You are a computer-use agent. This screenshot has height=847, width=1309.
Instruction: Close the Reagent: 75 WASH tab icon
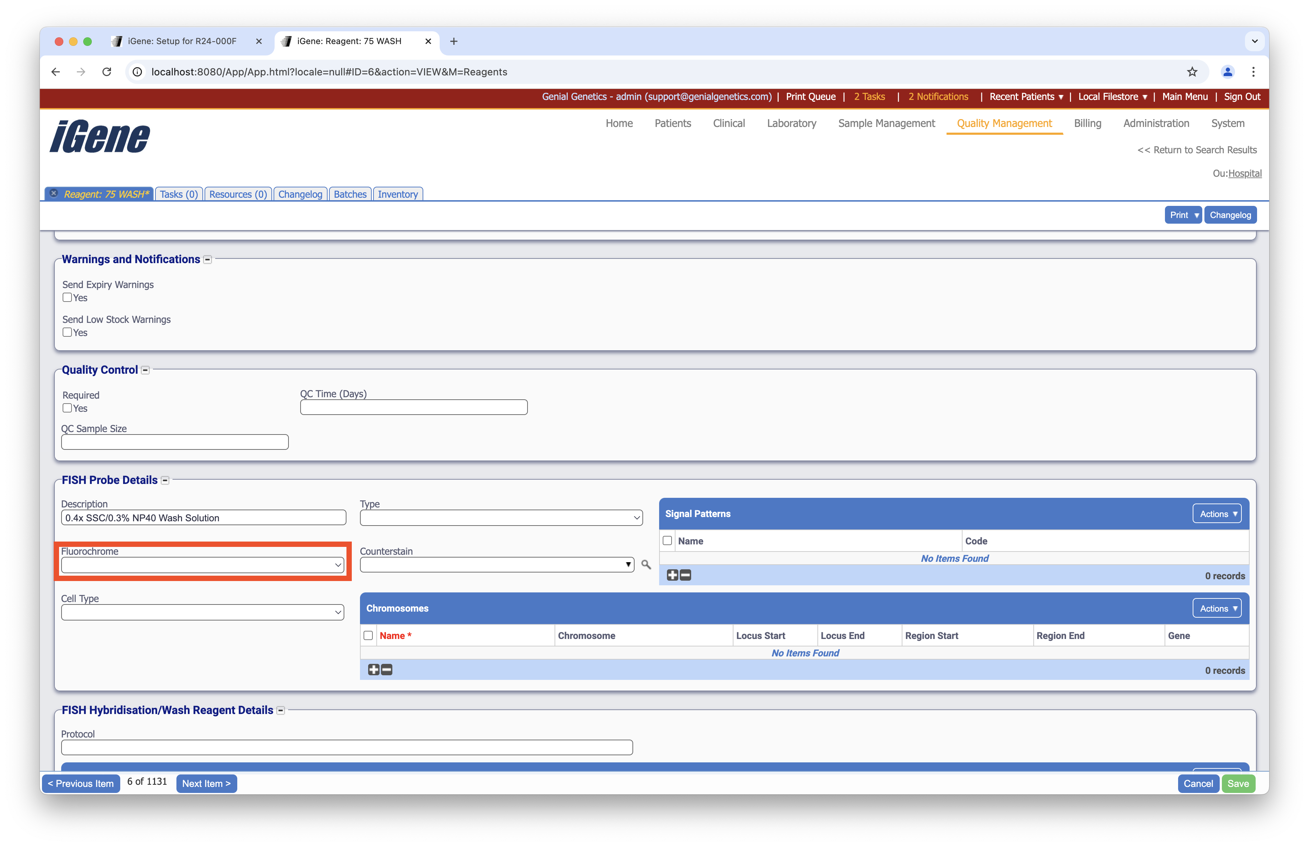54,193
